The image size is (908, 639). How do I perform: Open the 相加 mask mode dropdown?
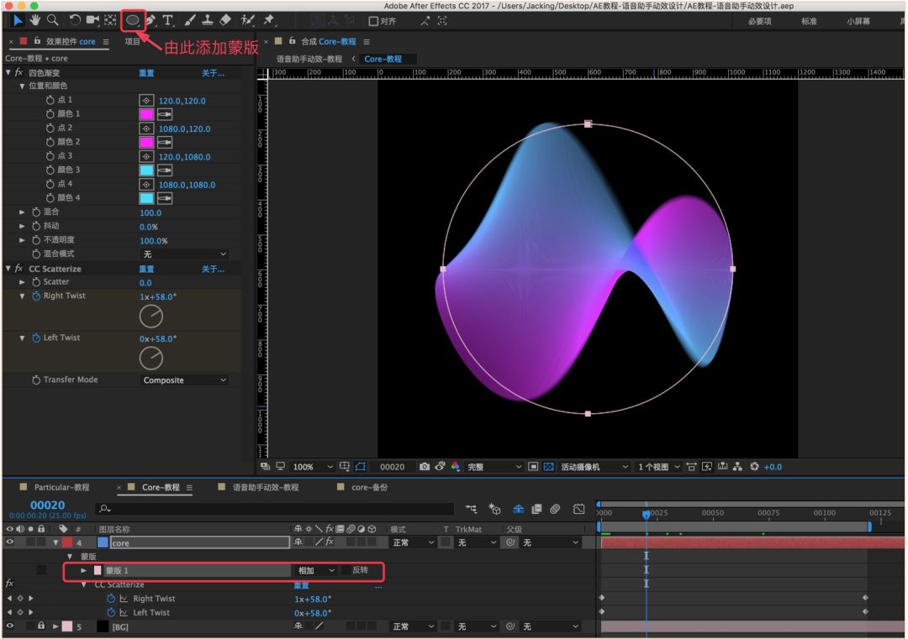[315, 570]
